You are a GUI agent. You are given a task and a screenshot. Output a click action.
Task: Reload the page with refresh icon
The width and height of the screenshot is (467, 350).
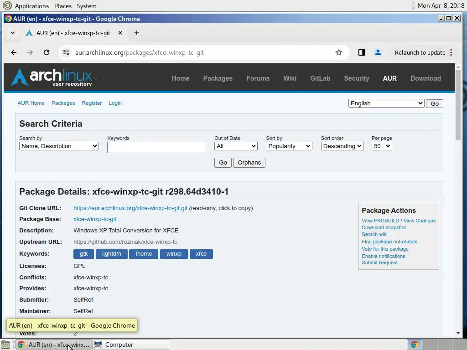point(47,53)
